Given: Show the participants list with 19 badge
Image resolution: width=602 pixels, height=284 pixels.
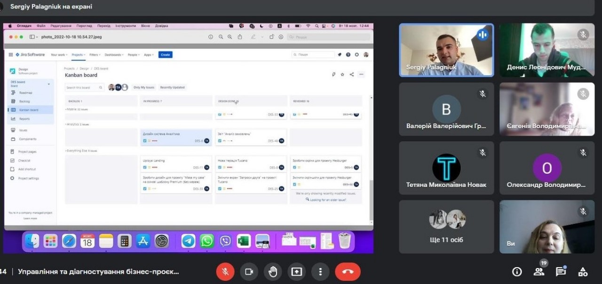Looking at the screenshot, I should tap(539, 271).
